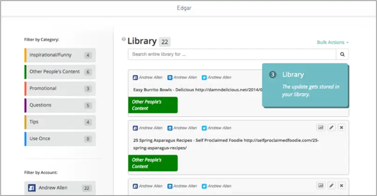Screen dimensions: 377x196
Task: Click Other People's Content tag on asparagus post
Action: click(153, 163)
